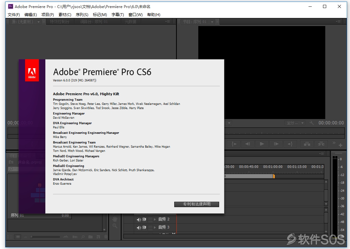
Task: Click the Program monitor timecode 00:00:00:00
Action: coord(331,123)
